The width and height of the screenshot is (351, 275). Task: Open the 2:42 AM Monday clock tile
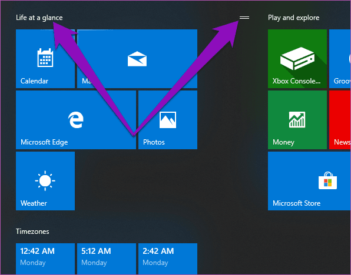pyautogui.click(x=168, y=259)
